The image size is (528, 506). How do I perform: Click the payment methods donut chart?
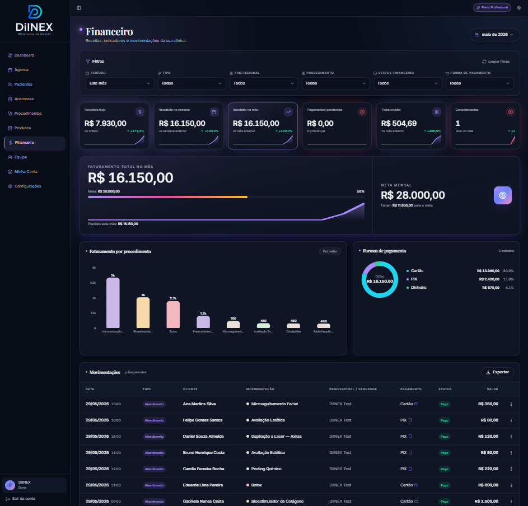(380, 279)
